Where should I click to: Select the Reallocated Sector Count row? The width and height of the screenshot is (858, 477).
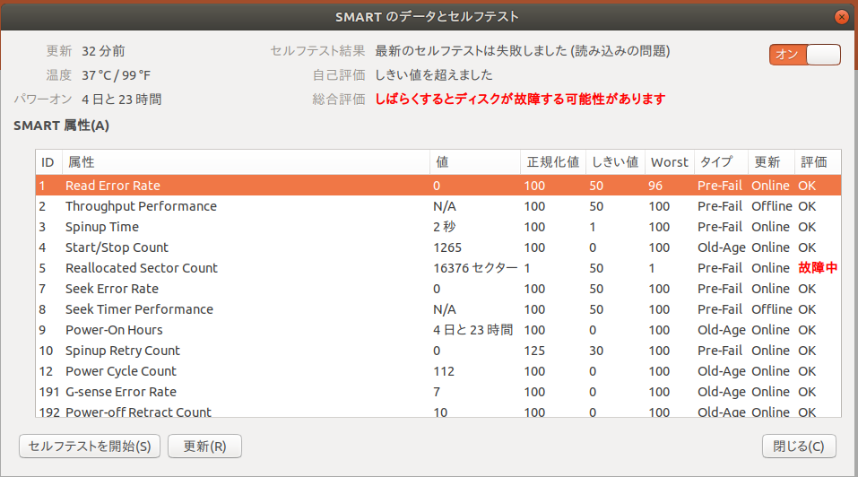[x=438, y=268]
